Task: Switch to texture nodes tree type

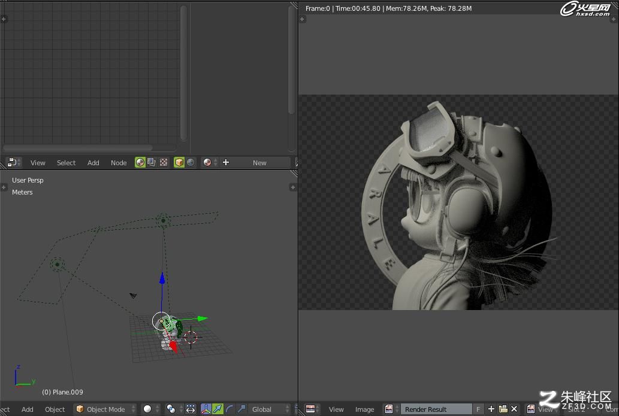Action: tap(164, 162)
